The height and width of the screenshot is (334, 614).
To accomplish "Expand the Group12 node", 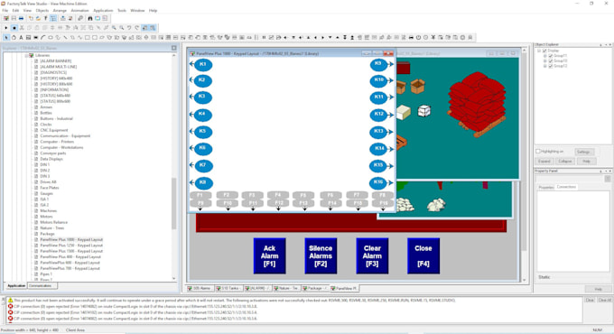I will point(545,66).
